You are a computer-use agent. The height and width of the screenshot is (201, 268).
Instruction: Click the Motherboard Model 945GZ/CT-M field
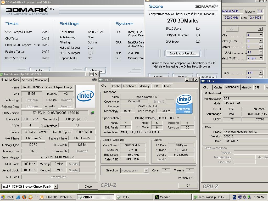(x=245, y=103)
